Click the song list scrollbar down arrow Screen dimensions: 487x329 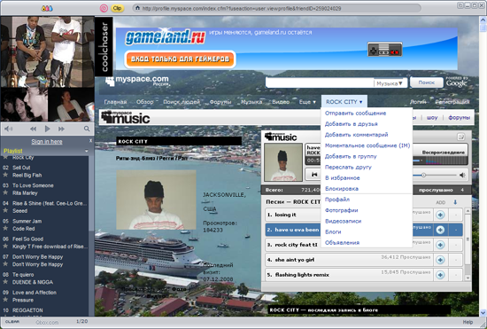[x=468, y=278]
